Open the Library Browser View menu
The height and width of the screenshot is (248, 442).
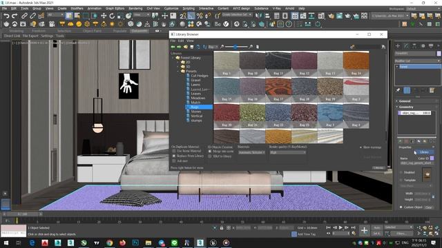[191, 41]
